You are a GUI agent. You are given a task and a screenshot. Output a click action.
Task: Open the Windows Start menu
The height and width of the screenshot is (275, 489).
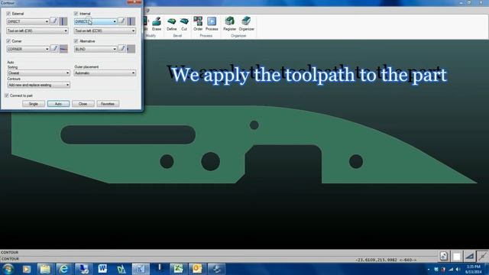8,269
